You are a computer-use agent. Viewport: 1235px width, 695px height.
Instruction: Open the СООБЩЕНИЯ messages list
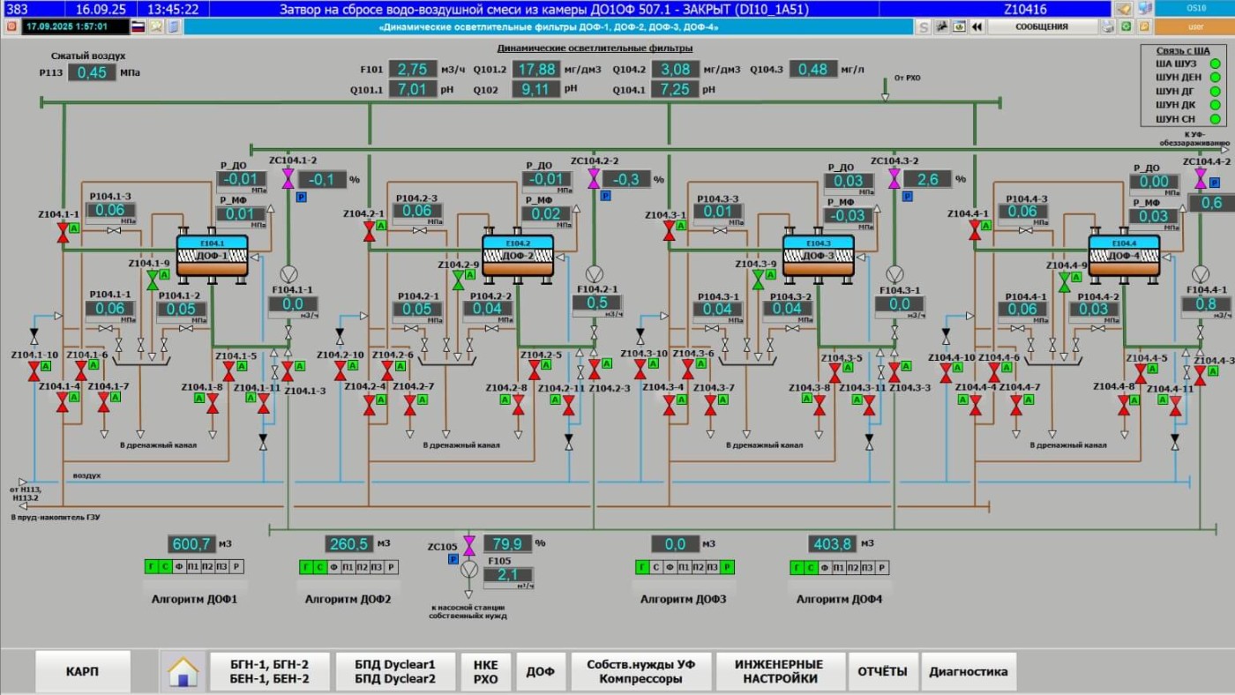coord(1041,26)
